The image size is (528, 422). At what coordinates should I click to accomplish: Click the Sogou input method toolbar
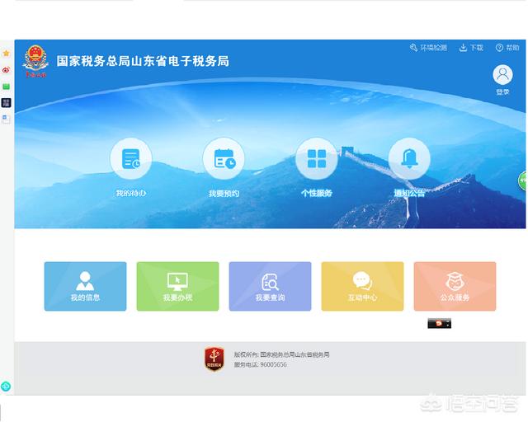click(439, 323)
